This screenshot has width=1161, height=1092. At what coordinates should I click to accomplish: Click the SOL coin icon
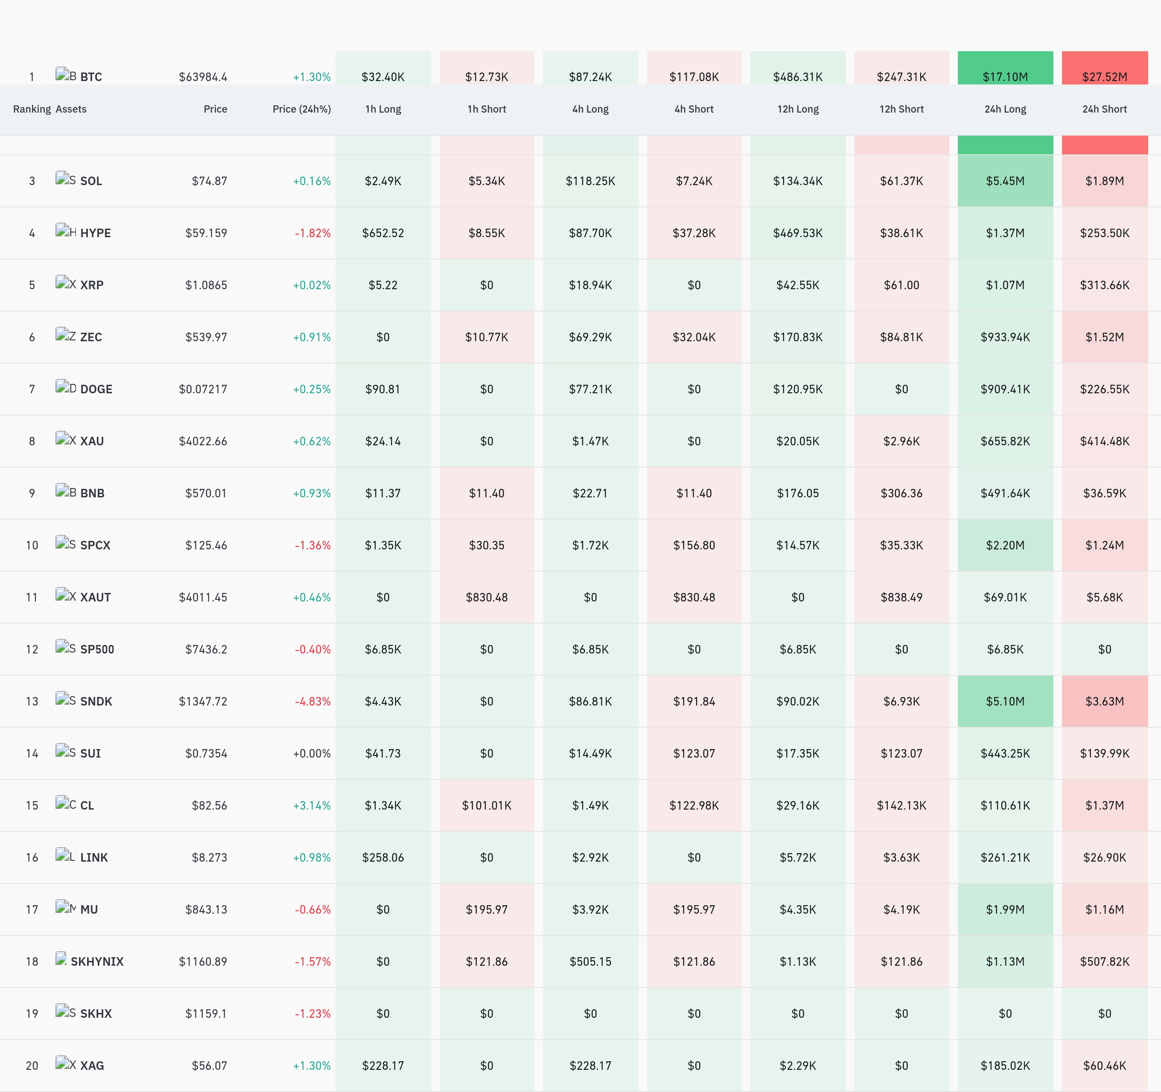[x=65, y=179]
